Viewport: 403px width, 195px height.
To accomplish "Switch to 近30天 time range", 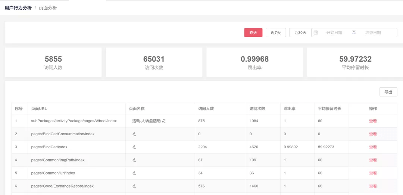I will [x=300, y=33].
